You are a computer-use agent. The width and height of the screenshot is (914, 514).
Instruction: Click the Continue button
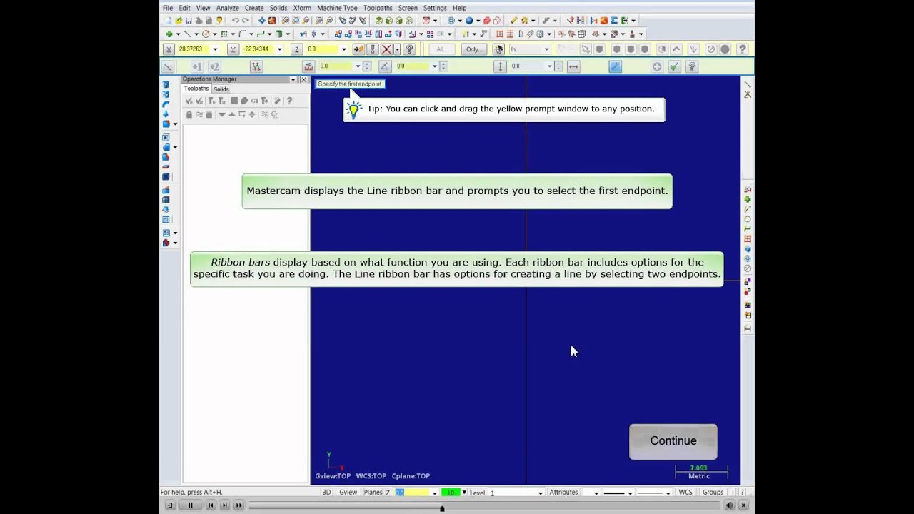[x=673, y=441]
